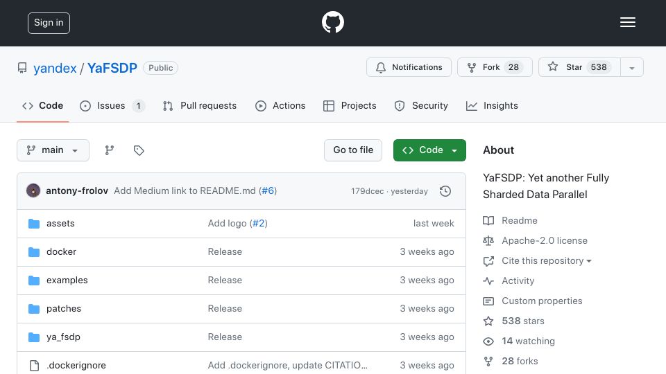Screen dimensions: 666x374
Task: Click the patches folder icon
Action: pyautogui.click(x=34, y=309)
